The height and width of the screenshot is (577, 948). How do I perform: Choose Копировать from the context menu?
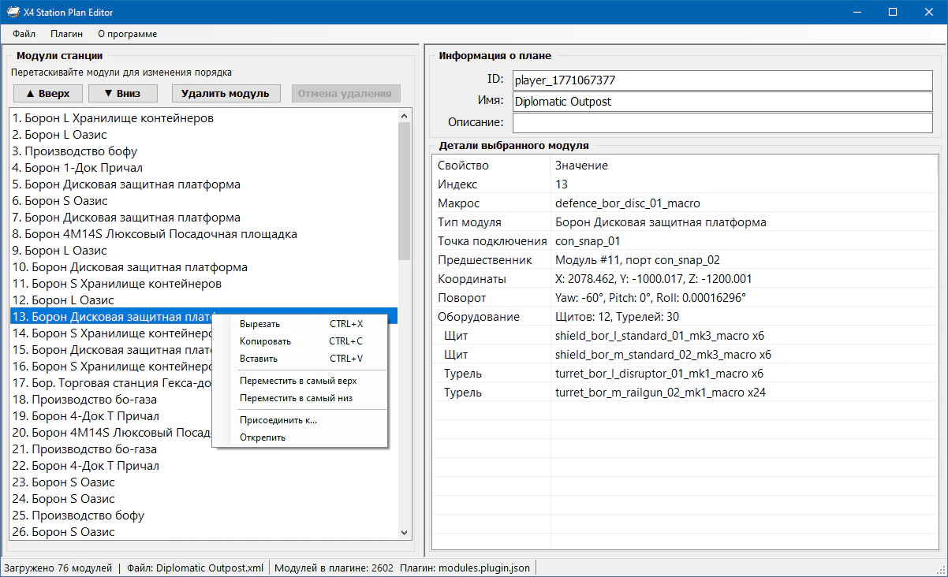coord(266,341)
